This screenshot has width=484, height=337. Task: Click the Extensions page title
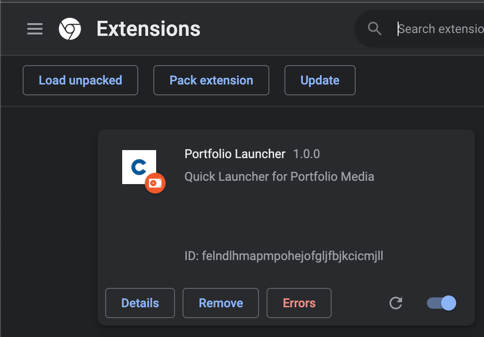(149, 29)
